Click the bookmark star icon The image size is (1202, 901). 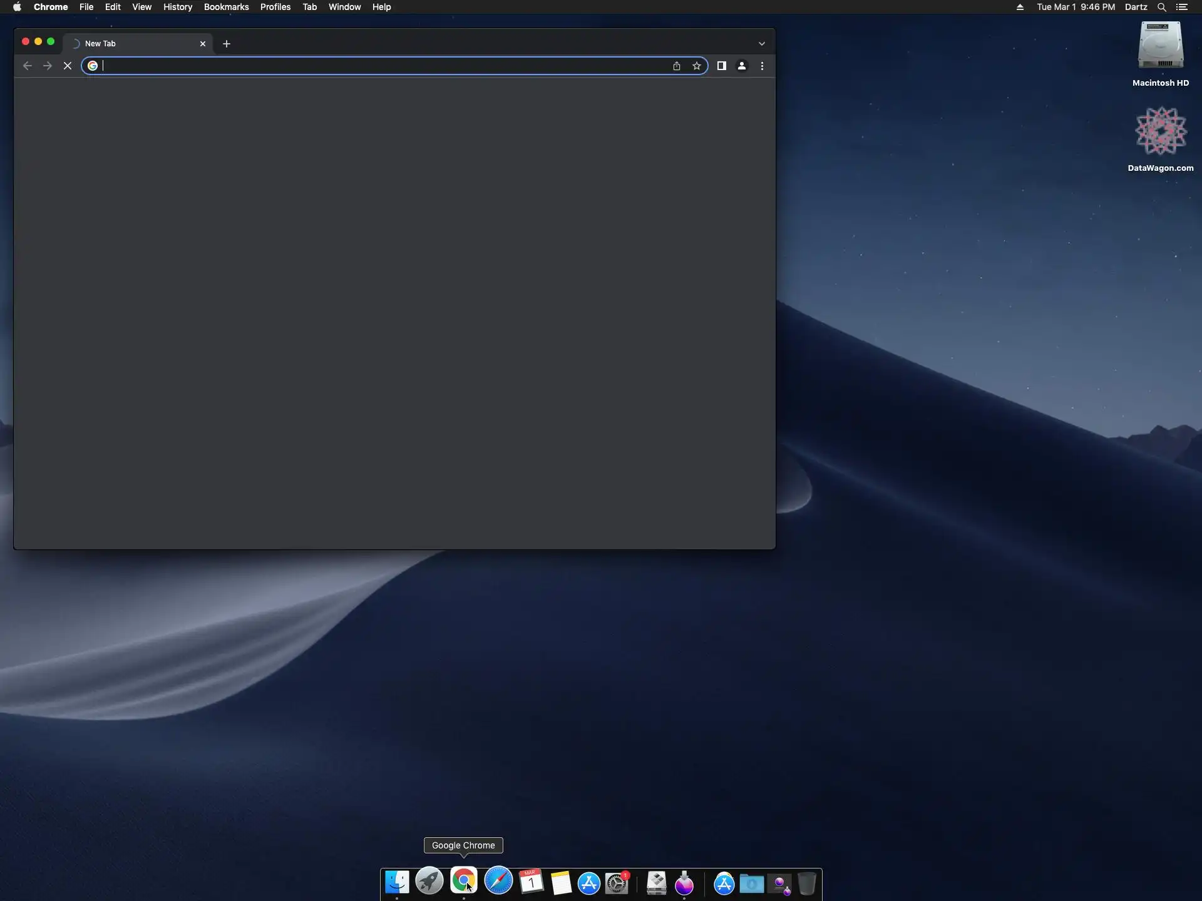pyautogui.click(x=696, y=66)
